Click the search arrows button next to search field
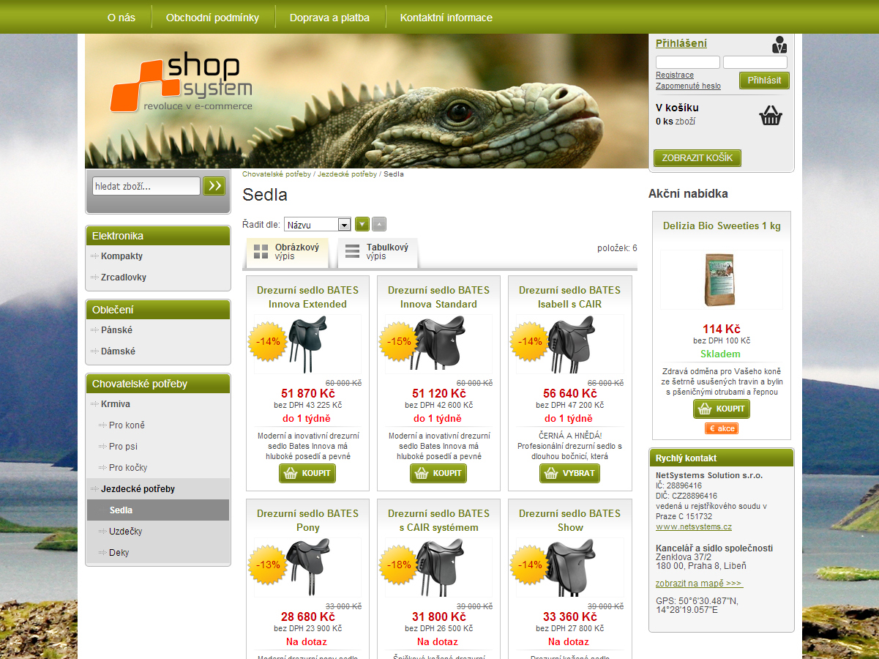The height and width of the screenshot is (659, 879). pyautogui.click(x=214, y=186)
